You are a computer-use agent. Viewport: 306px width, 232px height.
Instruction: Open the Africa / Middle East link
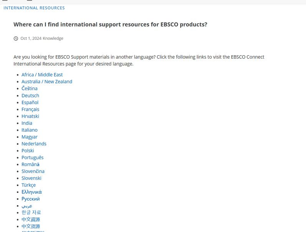click(42, 75)
